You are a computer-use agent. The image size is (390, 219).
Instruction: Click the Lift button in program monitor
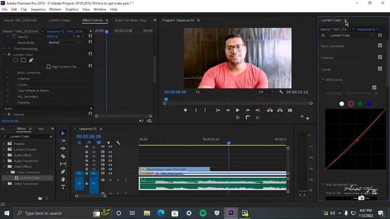point(270,110)
